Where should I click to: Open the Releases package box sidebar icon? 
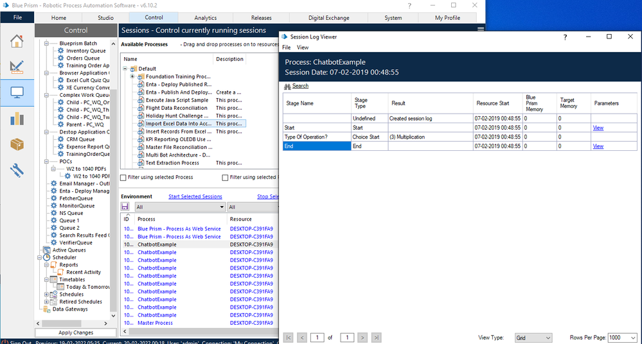pyautogui.click(x=17, y=144)
